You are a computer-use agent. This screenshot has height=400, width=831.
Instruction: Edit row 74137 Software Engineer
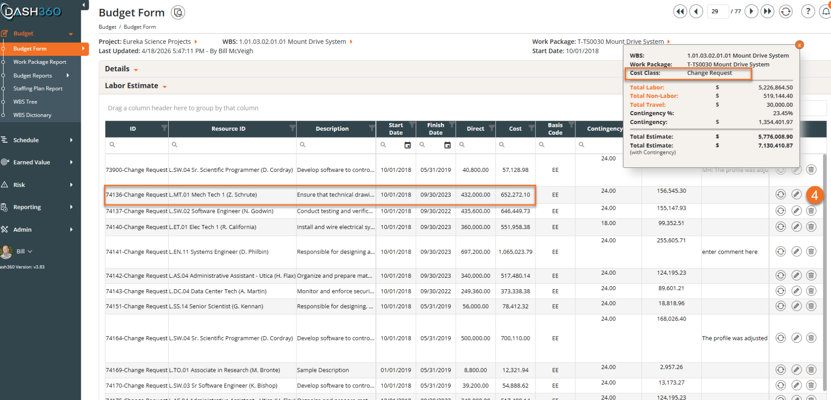click(x=796, y=211)
